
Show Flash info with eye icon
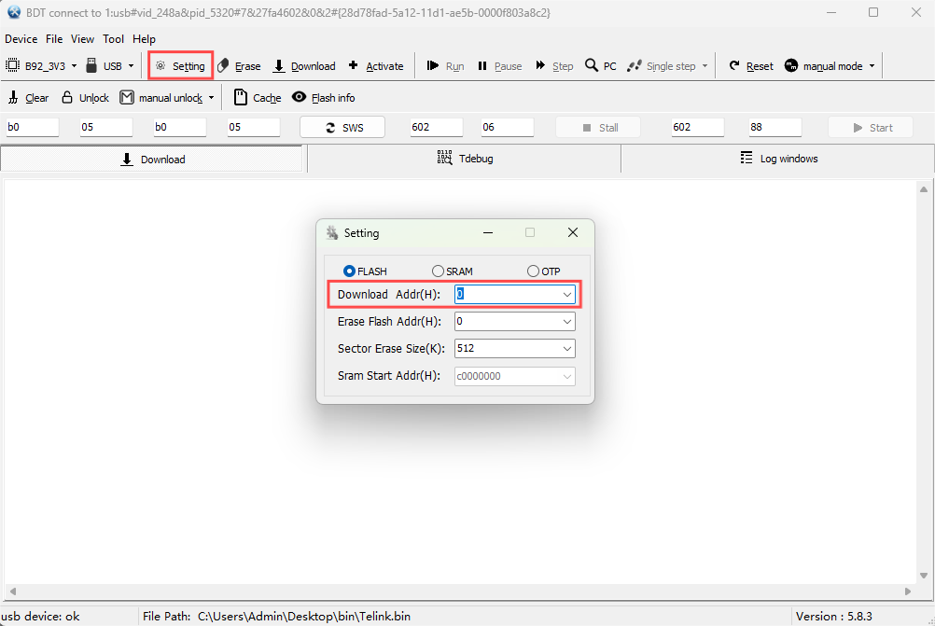323,98
